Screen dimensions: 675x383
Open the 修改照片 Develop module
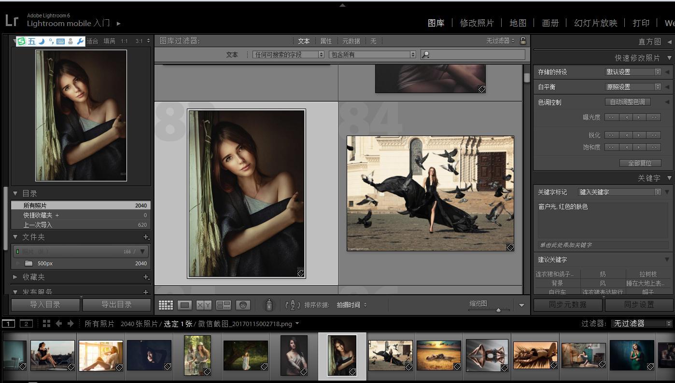[x=477, y=23]
